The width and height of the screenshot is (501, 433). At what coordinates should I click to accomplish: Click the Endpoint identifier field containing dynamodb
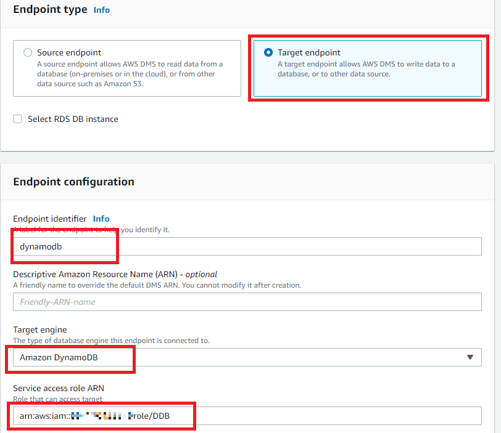247,246
